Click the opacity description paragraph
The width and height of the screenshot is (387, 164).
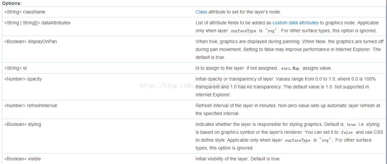[285, 87]
